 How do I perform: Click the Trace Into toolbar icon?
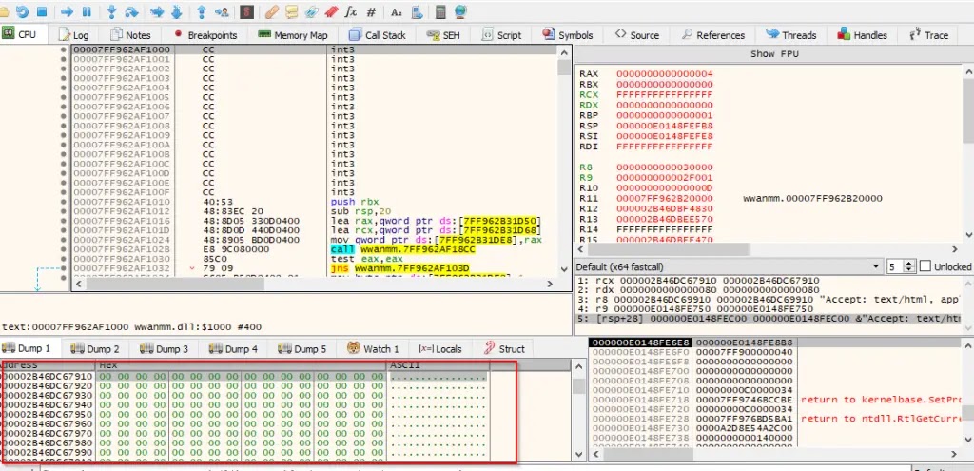click(x=157, y=11)
